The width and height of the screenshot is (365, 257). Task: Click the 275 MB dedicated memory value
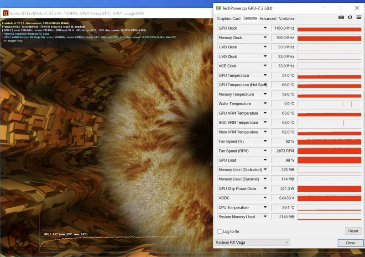[x=283, y=170]
